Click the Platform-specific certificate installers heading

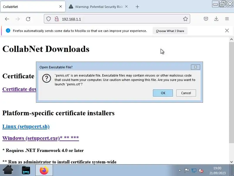coord(58,113)
